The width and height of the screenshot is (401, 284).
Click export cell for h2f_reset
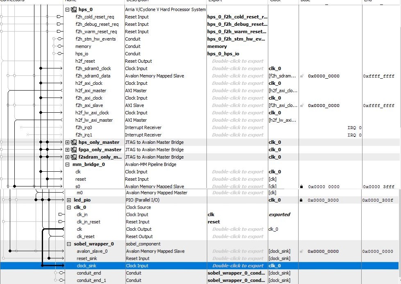(238, 61)
